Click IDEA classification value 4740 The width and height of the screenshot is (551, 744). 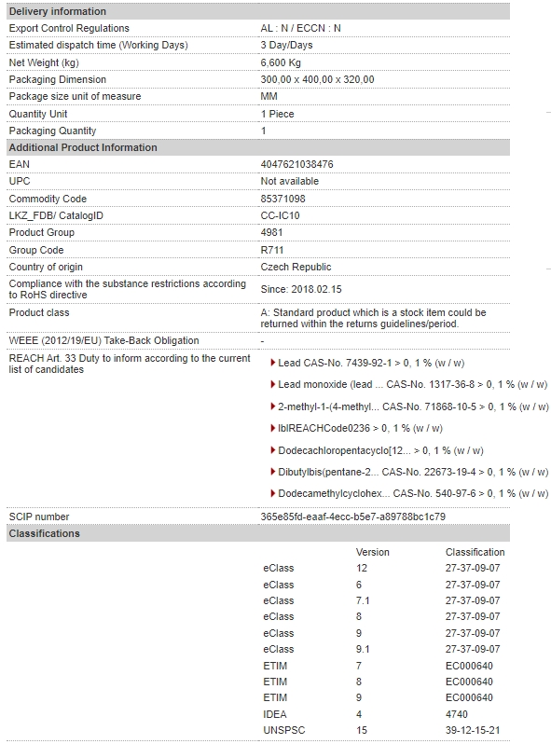[456, 714]
